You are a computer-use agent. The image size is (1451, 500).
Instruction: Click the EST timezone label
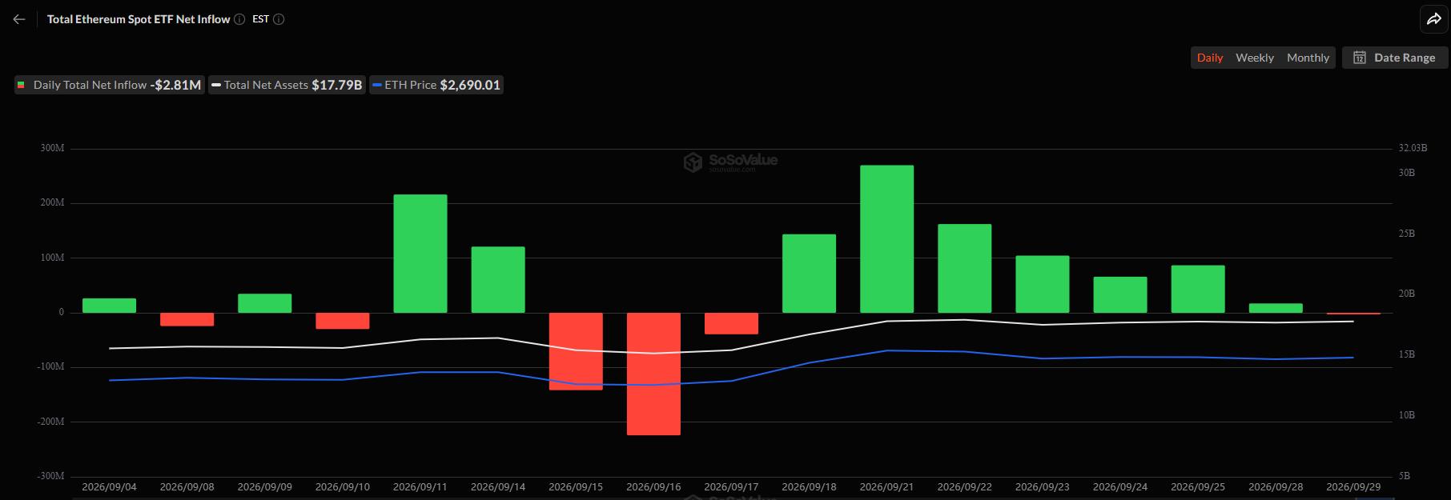[x=260, y=19]
